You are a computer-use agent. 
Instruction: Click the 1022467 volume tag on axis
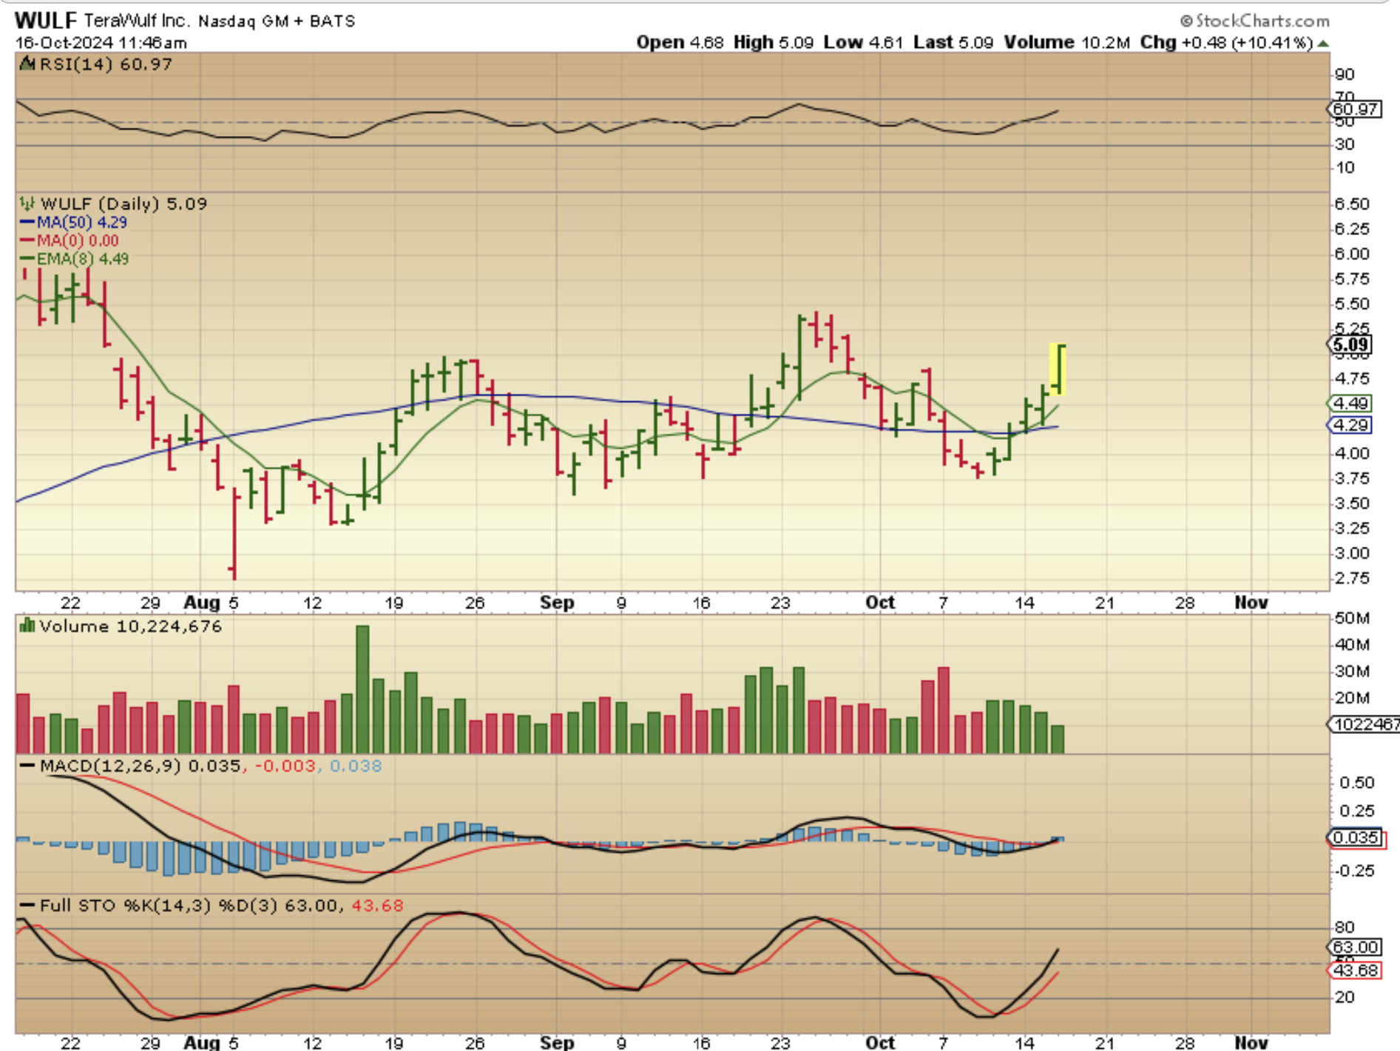pyautogui.click(x=1365, y=724)
